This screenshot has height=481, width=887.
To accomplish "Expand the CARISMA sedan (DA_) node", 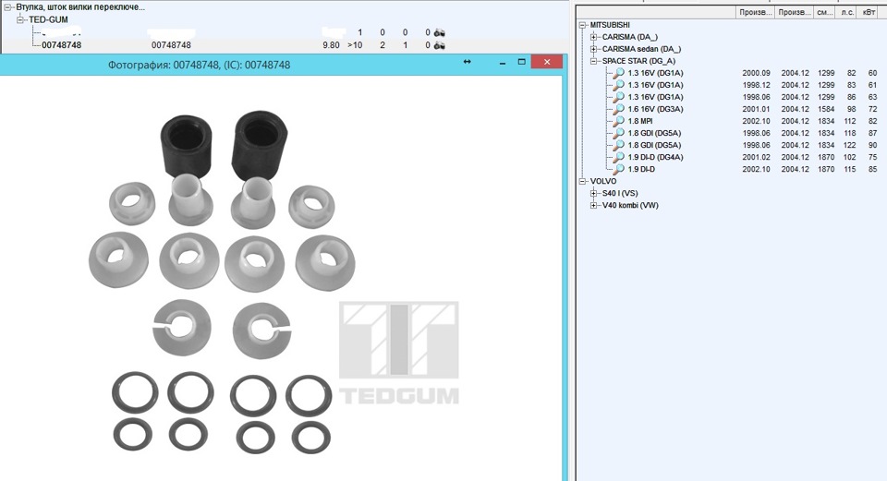I will click(x=593, y=49).
